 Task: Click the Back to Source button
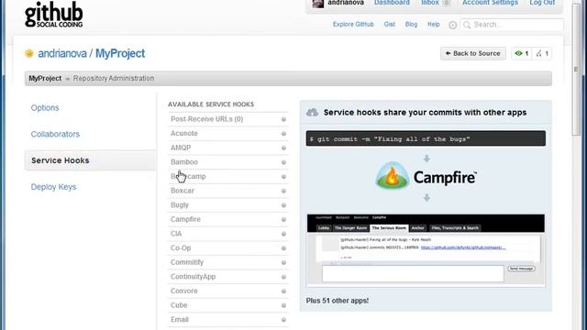tap(473, 53)
